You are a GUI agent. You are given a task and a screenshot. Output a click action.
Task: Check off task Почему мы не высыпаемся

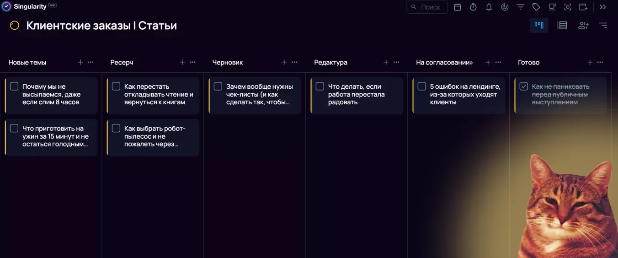14,86
